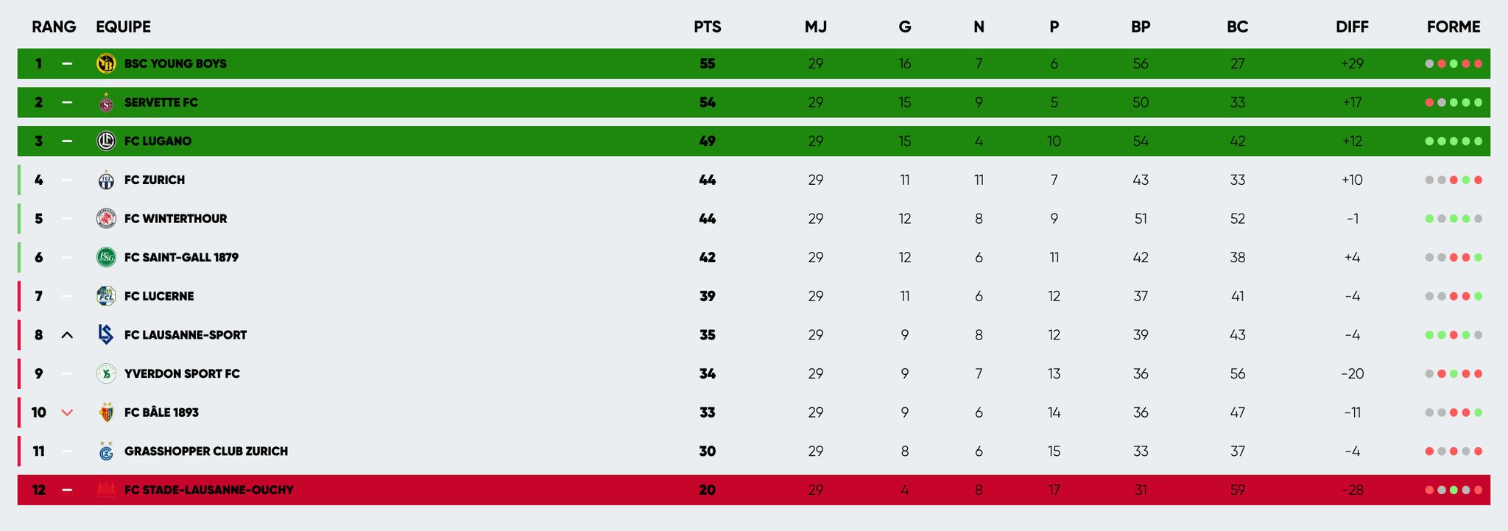Click the Servette FC crest icon
The height and width of the screenshot is (531, 1508).
click(106, 103)
